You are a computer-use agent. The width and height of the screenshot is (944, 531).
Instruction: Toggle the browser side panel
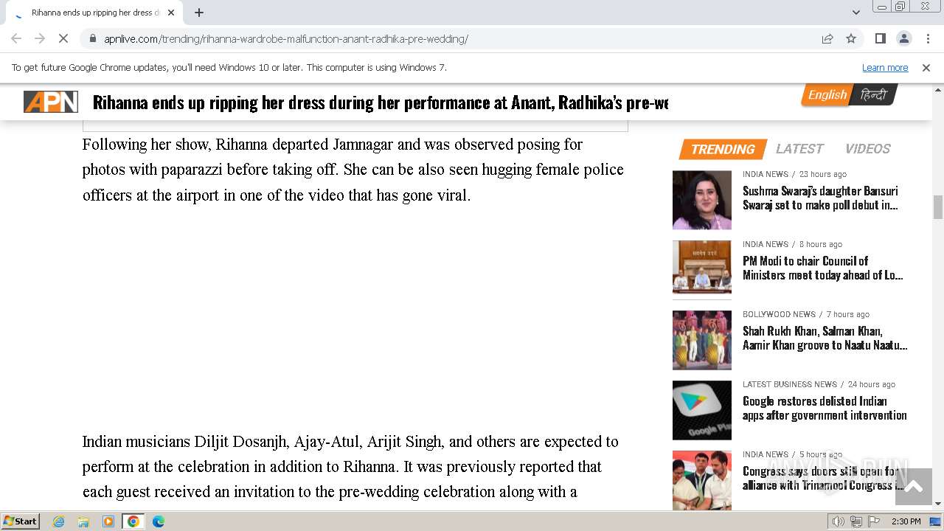coord(880,38)
